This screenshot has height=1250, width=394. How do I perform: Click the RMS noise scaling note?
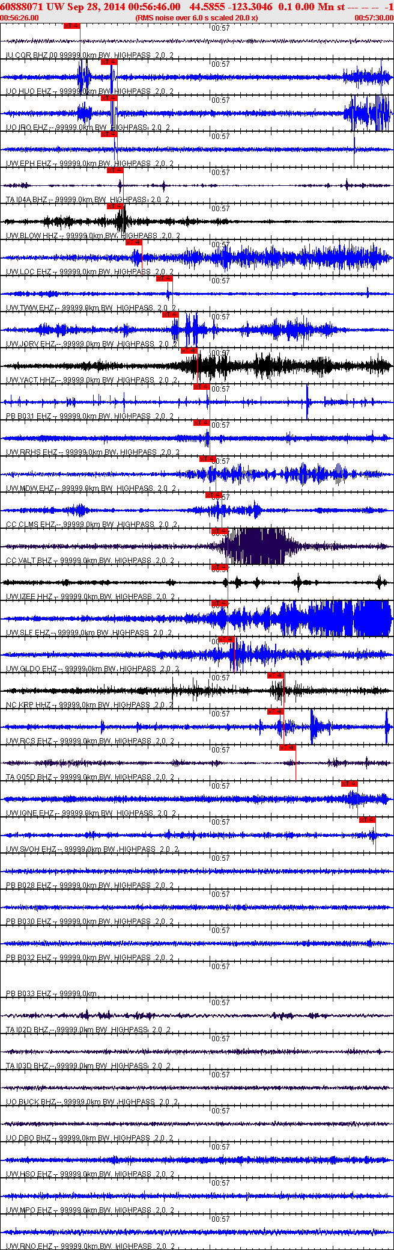[x=197, y=18]
